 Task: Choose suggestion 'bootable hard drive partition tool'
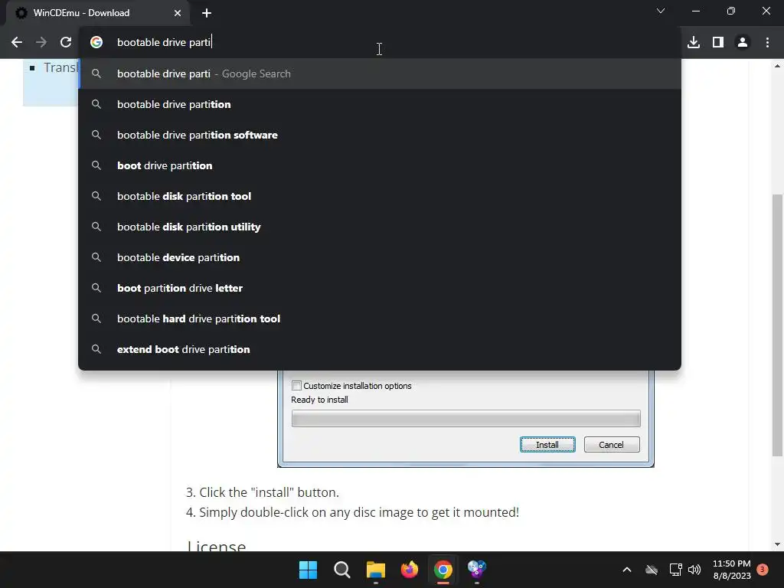380,319
